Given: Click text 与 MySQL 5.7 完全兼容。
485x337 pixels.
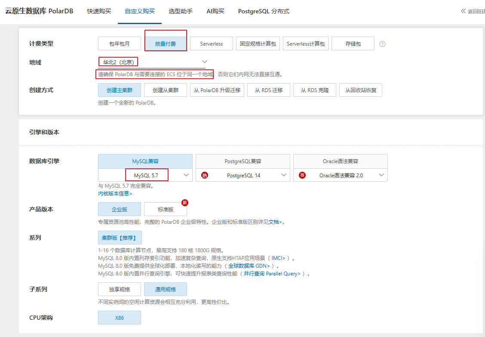Looking at the screenshot, I should (x=126, y=186).
